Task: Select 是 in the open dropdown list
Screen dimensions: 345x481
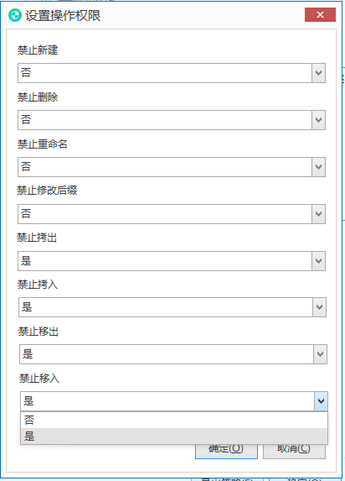Action: click(x=174, y=436)
